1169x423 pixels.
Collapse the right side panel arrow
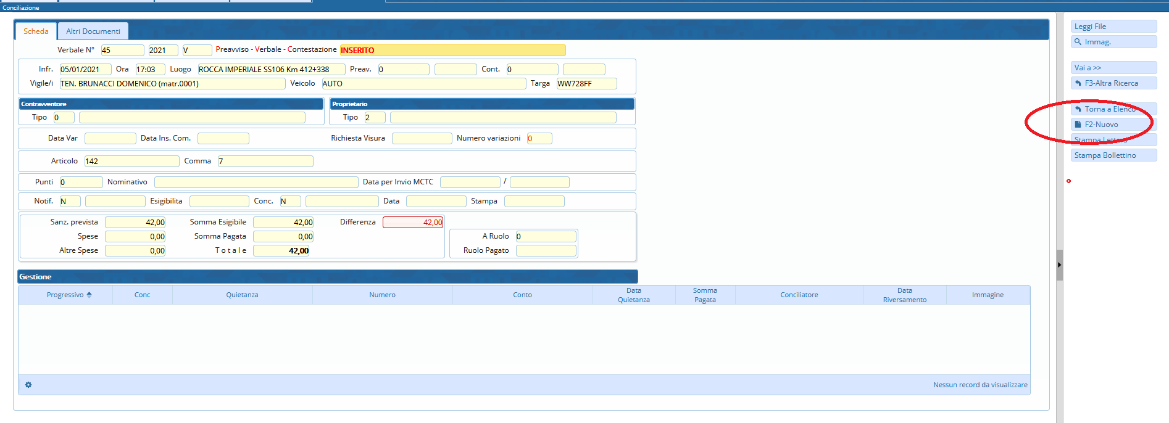(x=1059, y=265)
